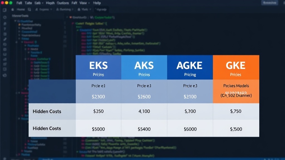Click the $350 hidden cost cell

[x=99, y=111]
